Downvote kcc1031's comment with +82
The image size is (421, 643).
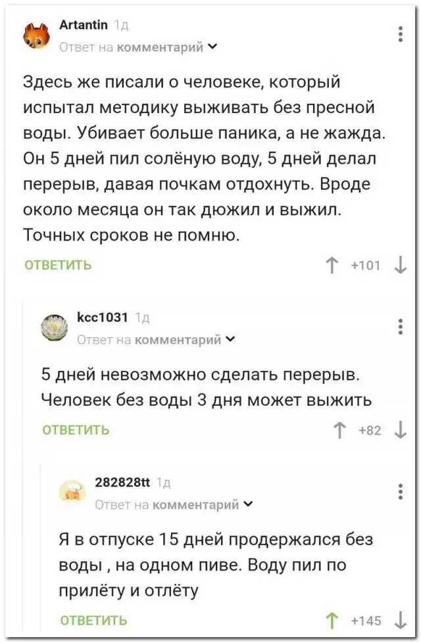point(401,431)
